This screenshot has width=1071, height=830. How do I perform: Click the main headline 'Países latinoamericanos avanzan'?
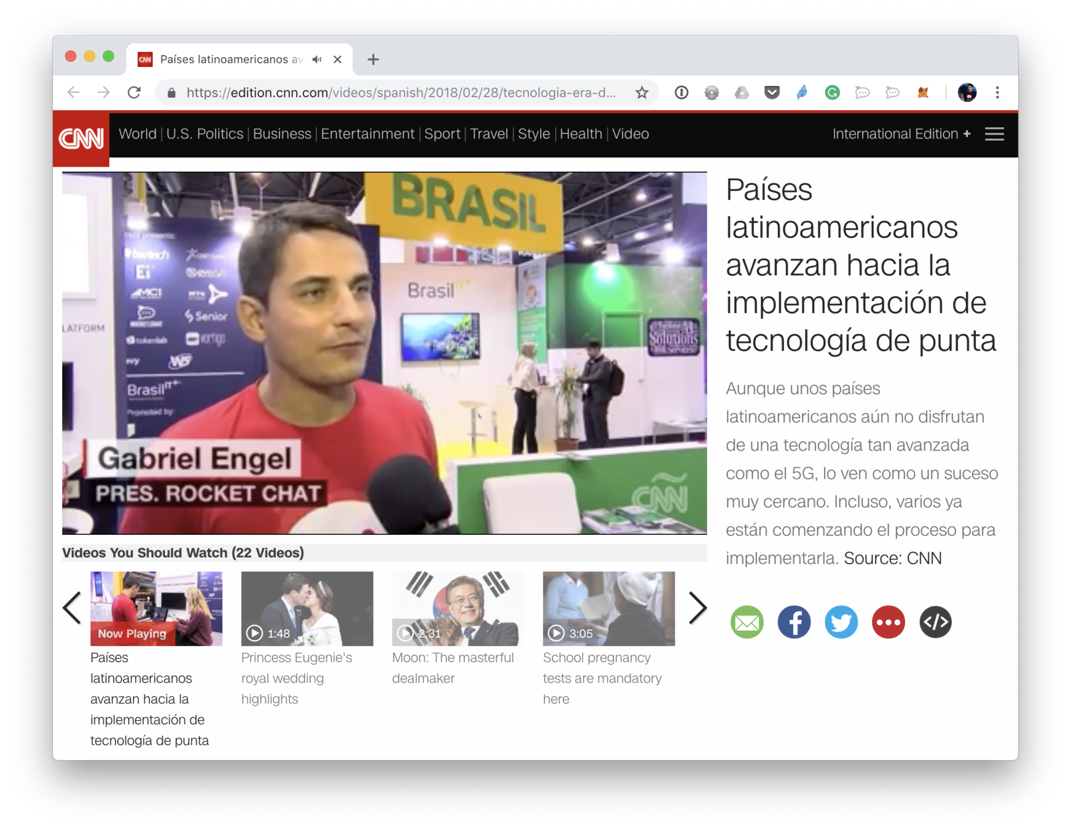860,265
